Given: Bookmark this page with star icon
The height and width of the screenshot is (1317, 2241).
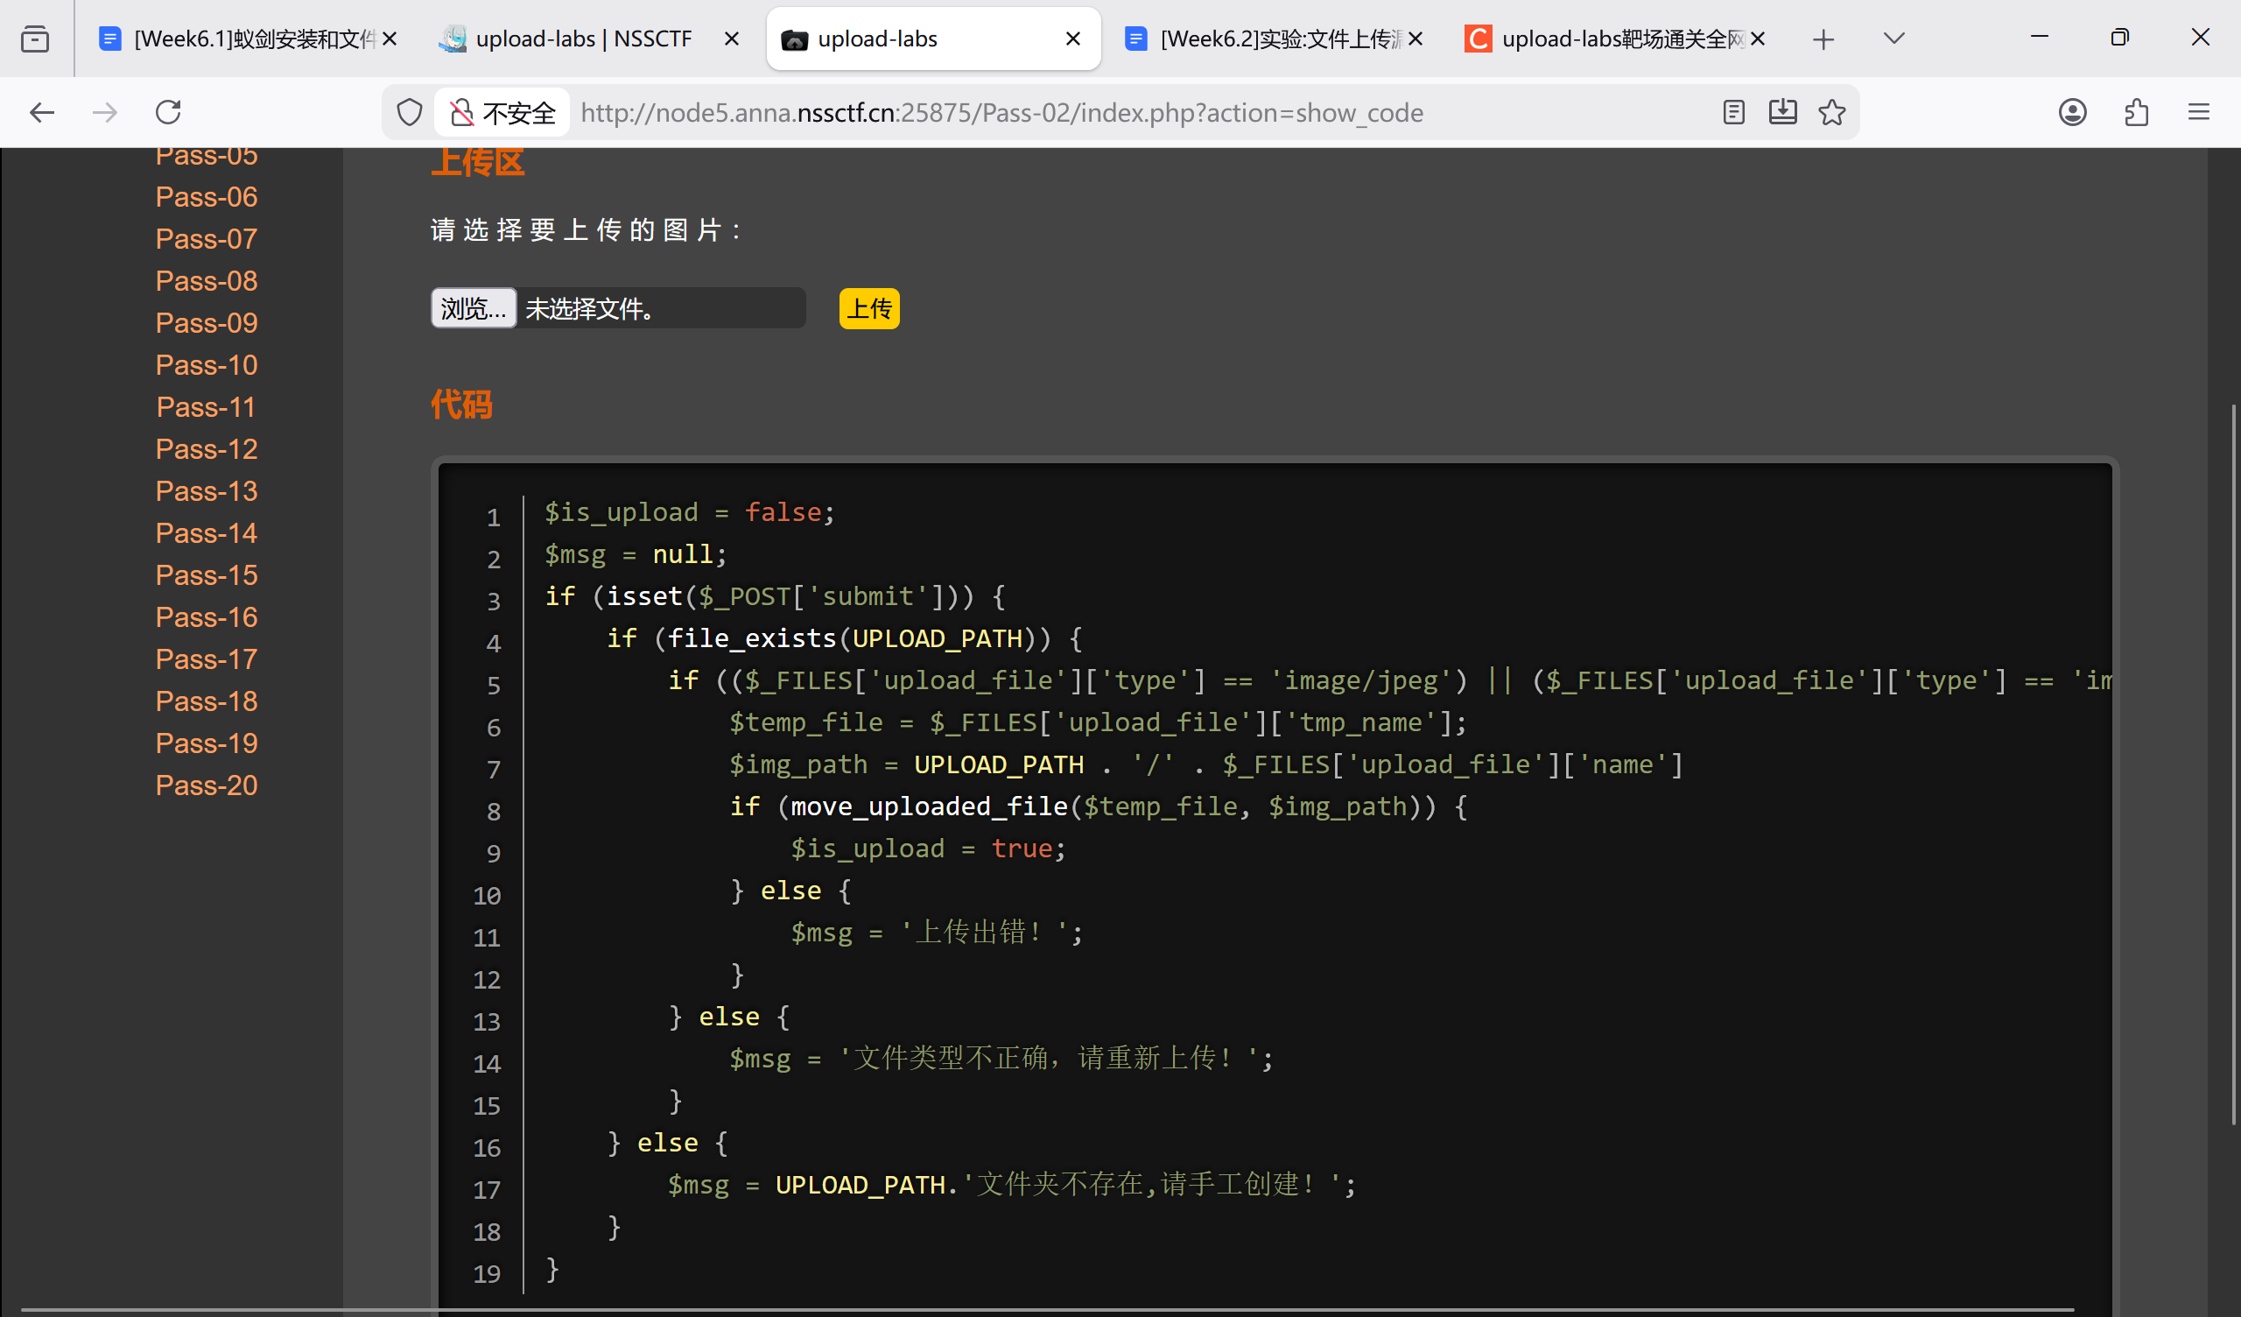Looking at the screenshot, I should click(1831, 112).
